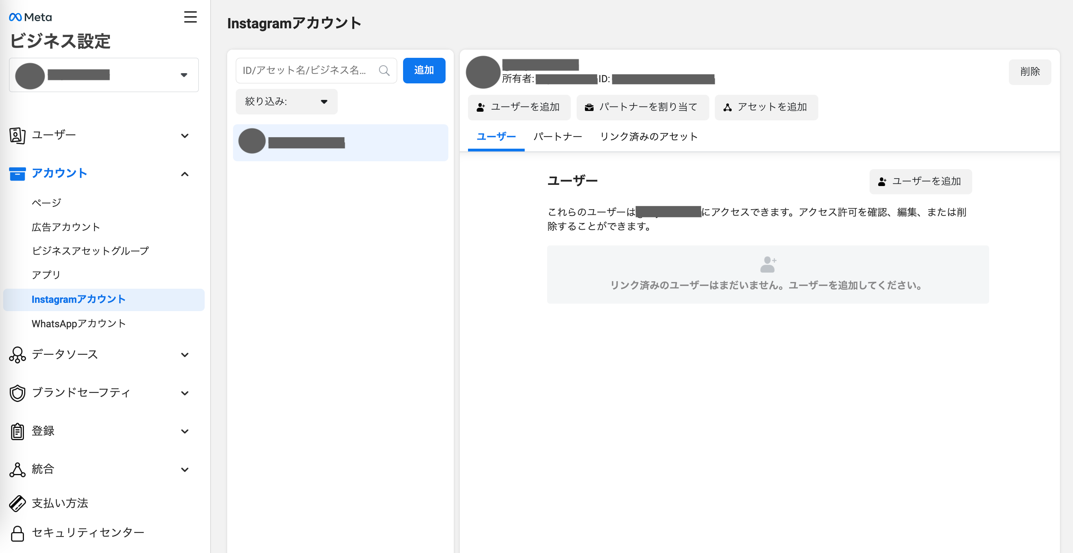The height and width of the screenshot is (553, 1073).
Task: Expand the ユーザー section chevron
Action: (185, 136)
